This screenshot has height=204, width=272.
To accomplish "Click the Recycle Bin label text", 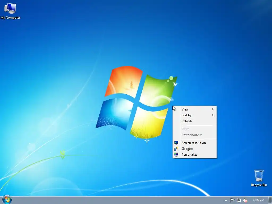I will (259, 185).
